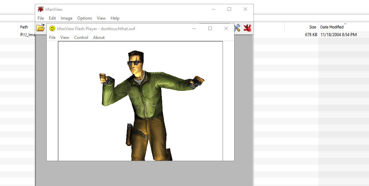Click the Open folder icon in IrfanView toolbar
This screenshot has width=369, height=186.
click(40, 28)
